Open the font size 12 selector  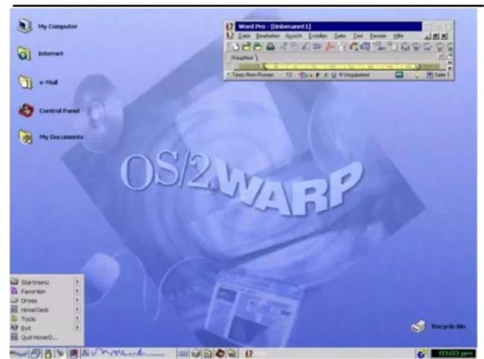click(289, 74)
